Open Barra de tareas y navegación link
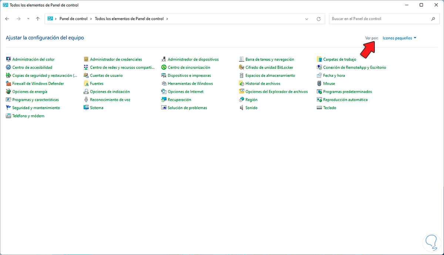 coord(270,59)
